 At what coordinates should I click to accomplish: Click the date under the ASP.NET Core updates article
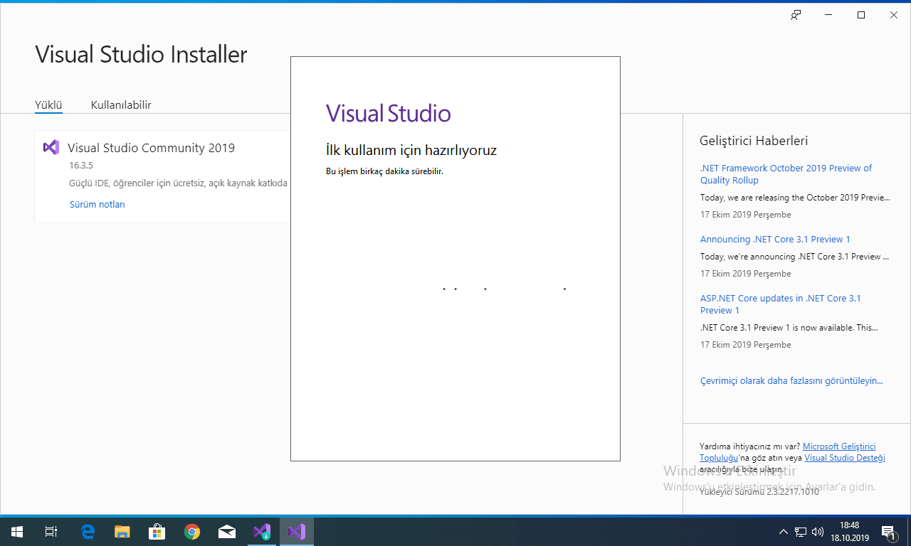coord(745,345)
